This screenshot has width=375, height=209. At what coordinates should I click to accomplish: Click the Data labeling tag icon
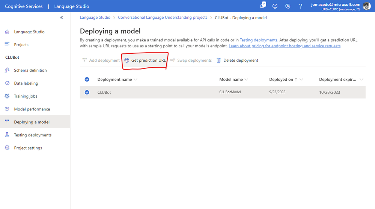click(7, 83)
